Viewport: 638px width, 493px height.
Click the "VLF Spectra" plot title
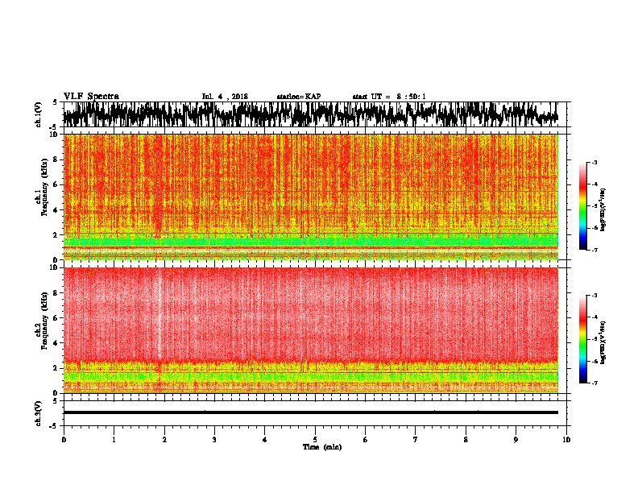(x=91, y=97)
